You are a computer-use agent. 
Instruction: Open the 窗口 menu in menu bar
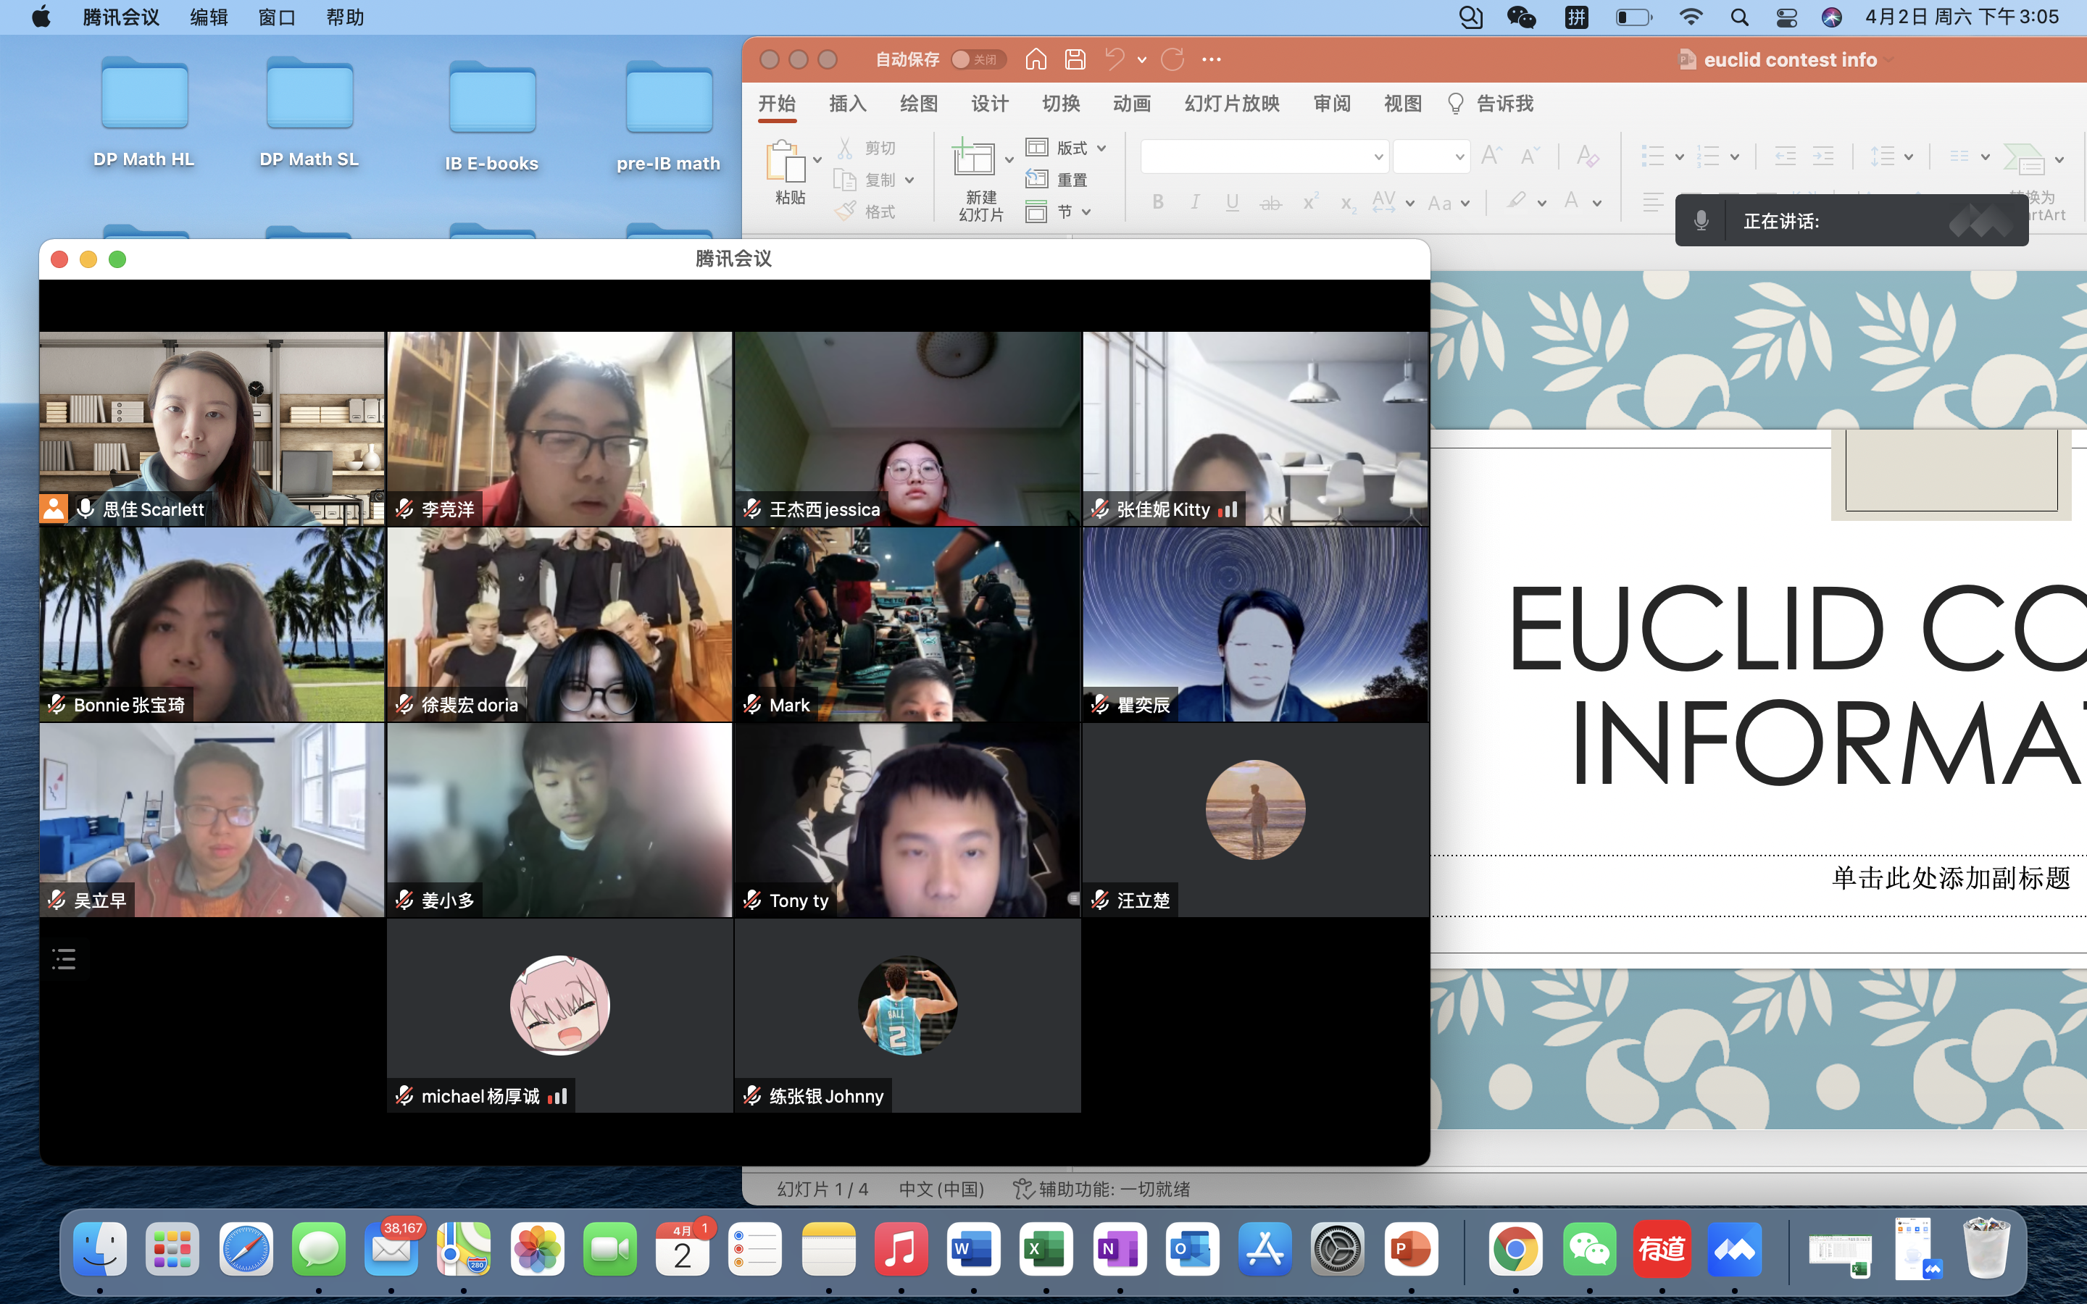(x=277, y=17)
